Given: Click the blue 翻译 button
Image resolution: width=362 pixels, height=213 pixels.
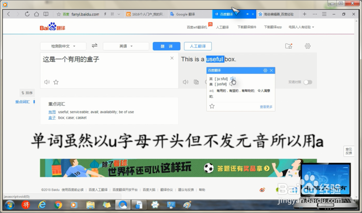Looking at the screenshot, I should [x=167, y=46].
